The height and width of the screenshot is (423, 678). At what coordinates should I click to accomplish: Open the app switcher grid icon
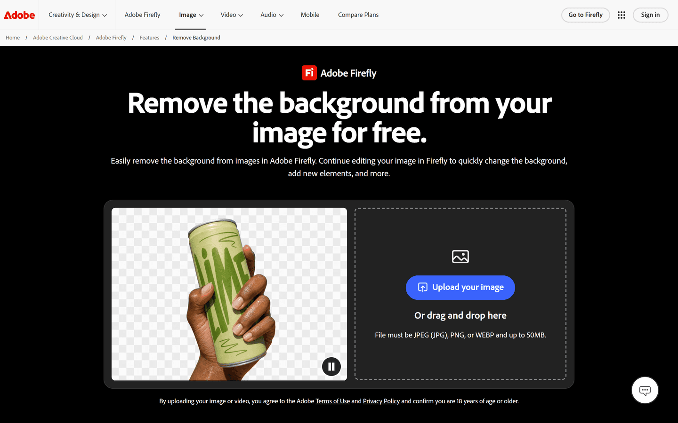(621, 15)
